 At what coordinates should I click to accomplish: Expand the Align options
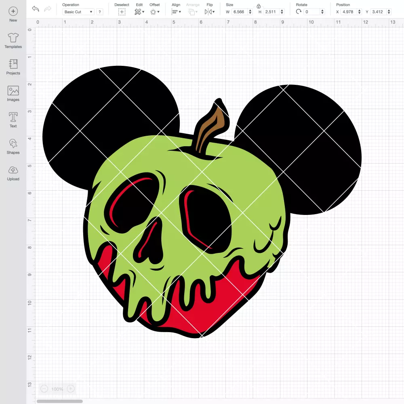click(176, 12)
